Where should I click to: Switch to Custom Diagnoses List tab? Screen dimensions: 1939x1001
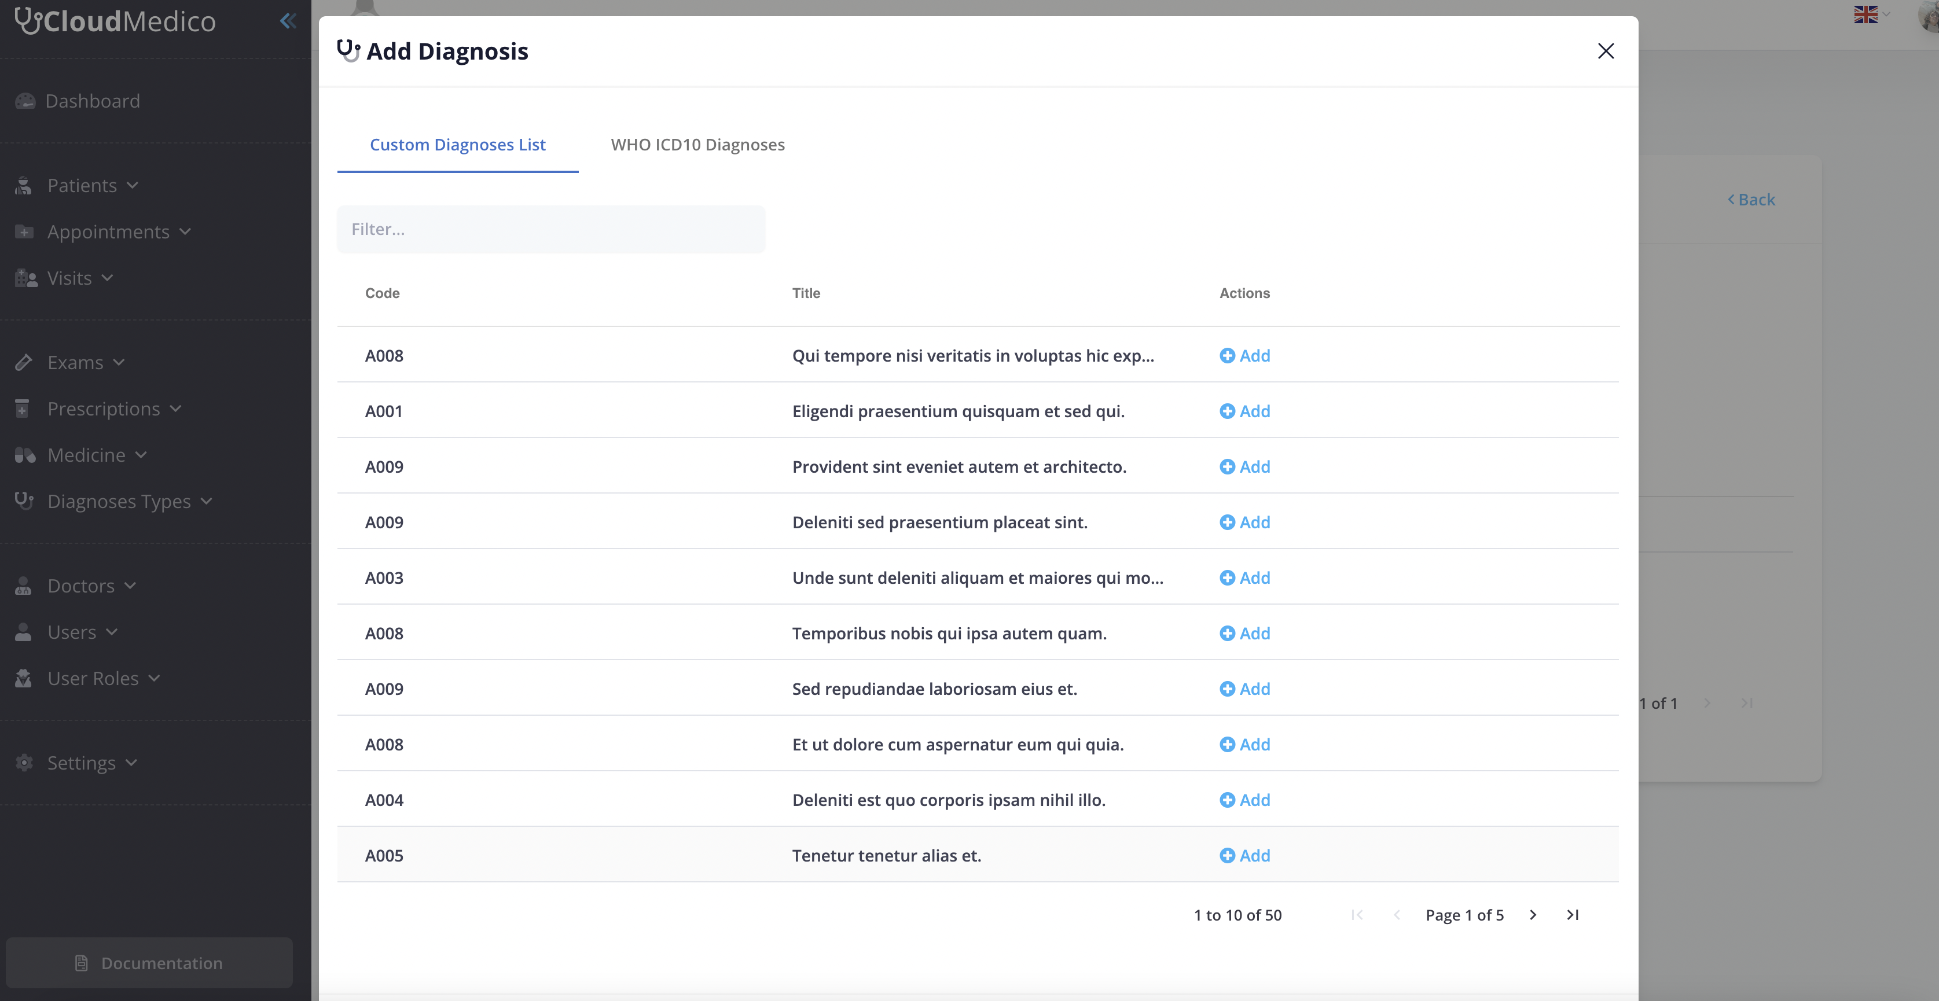(x=458, y=145)
